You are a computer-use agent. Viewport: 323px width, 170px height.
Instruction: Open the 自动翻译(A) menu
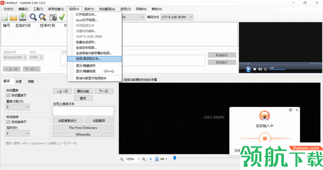(107, 9)
